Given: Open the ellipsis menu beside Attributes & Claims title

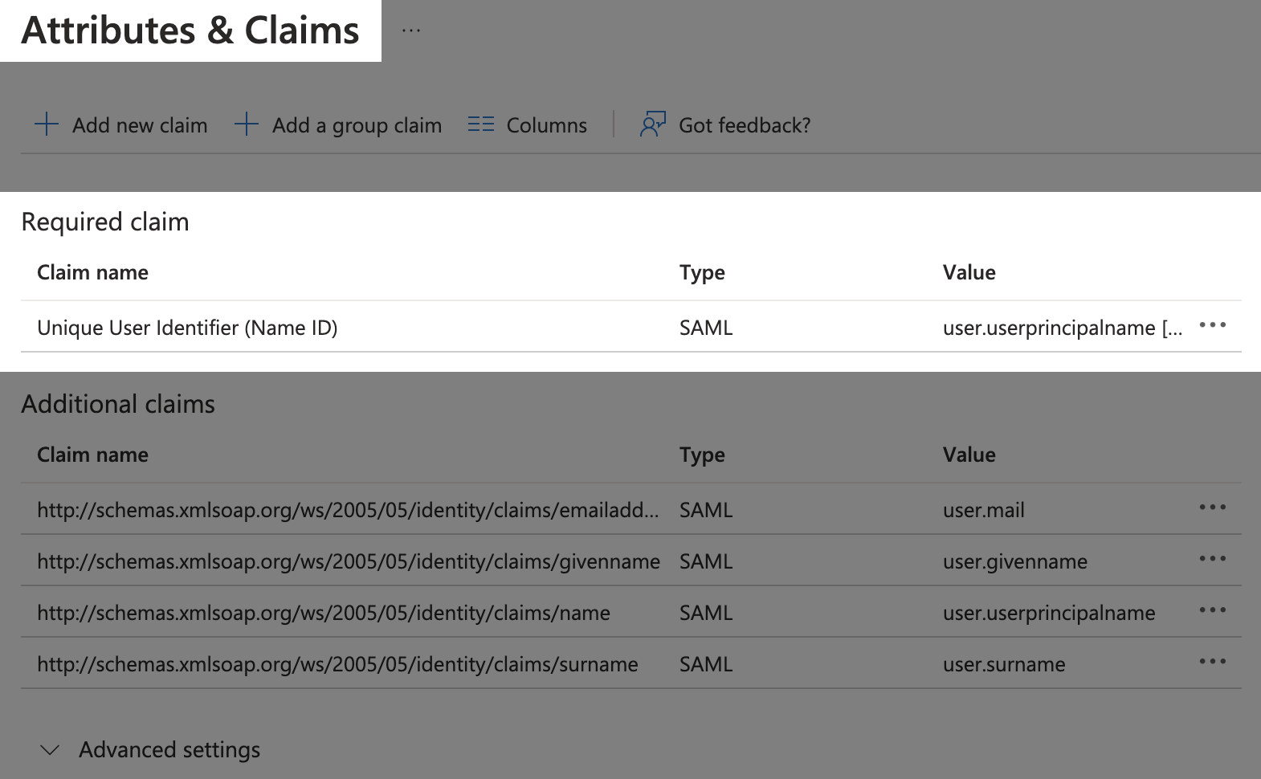Looking at the screenshot, I should click(x=411, y=31).
